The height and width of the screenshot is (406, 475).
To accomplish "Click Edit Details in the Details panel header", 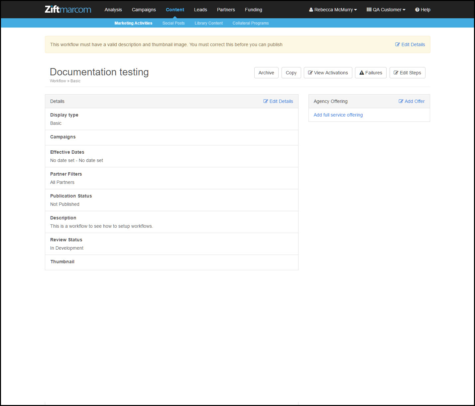I will tap(278, 101).
